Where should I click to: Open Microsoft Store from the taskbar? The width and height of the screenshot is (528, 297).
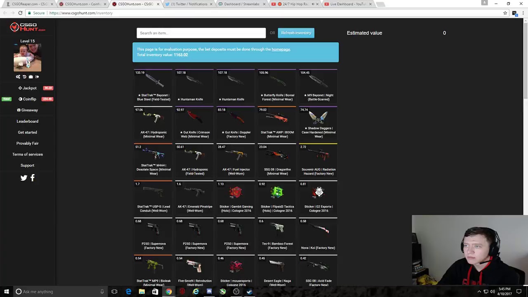tap(155, 292)
